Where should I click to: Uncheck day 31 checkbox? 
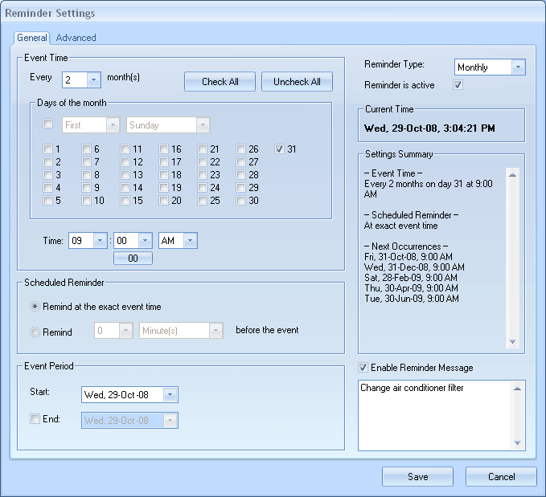coord(279,149)
